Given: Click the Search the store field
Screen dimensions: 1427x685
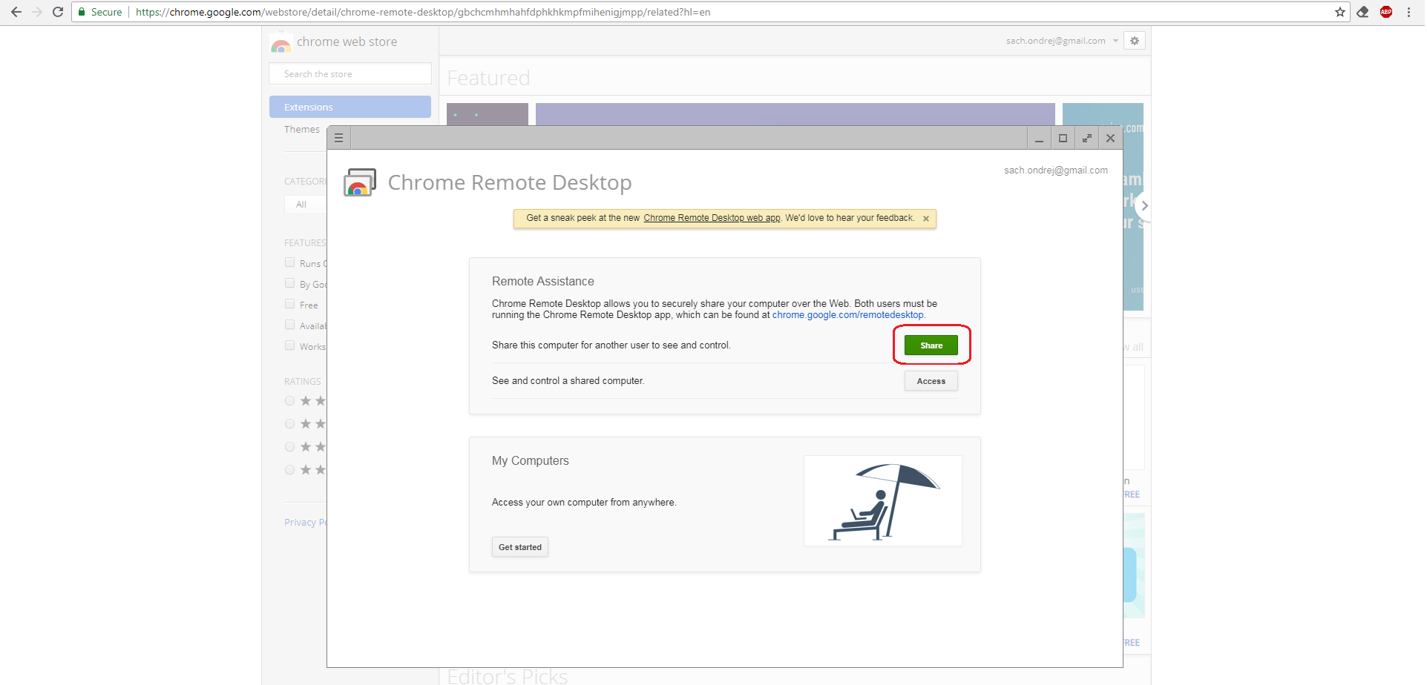Looking at the screenshot, I should coord(350,73).
